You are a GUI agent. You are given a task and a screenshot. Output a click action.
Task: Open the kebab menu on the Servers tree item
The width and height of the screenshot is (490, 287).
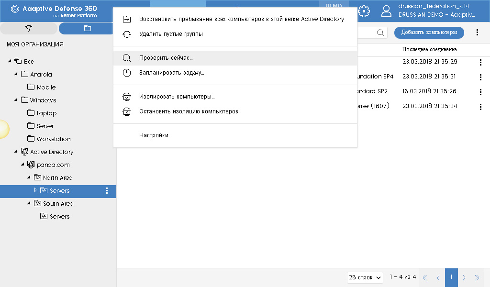[x=107, y=190]
